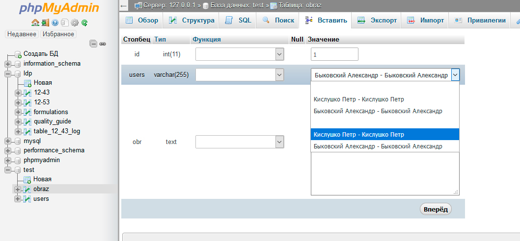
Task: Click database icon beside phpmyadmin
Action: pyautogui.click(x=18, y=160)
